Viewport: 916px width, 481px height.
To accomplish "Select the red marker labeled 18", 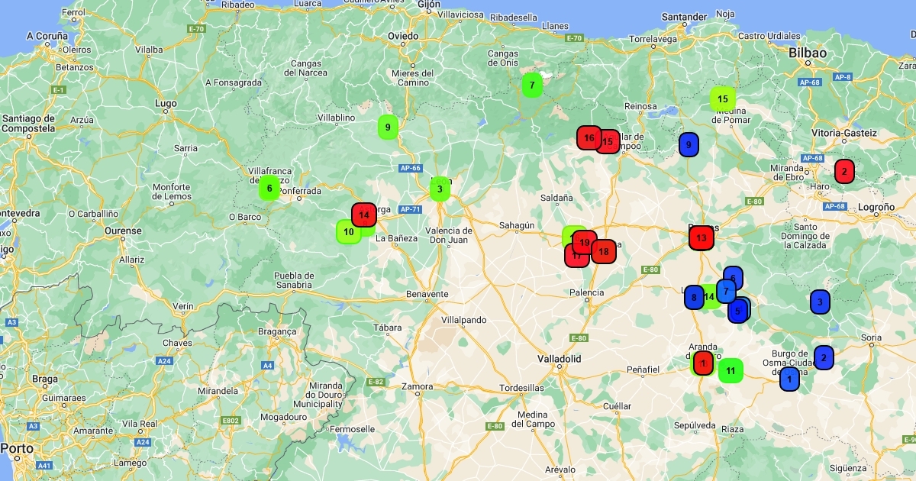I will pyautogui.click(x=604, y=251).
